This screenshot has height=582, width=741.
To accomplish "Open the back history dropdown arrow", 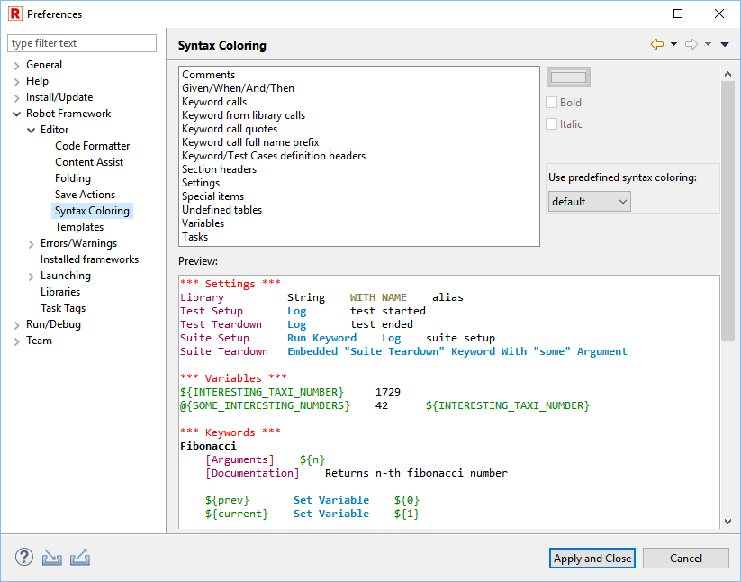I will tap(673, 44).
